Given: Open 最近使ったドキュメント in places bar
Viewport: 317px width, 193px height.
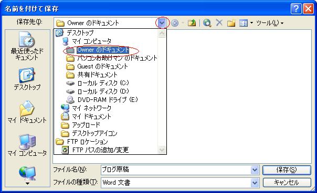Looking at the screenshot, I should click(x=27, y=46).
